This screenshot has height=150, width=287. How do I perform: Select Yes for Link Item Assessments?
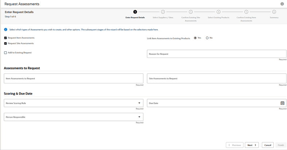pos(195,38)
